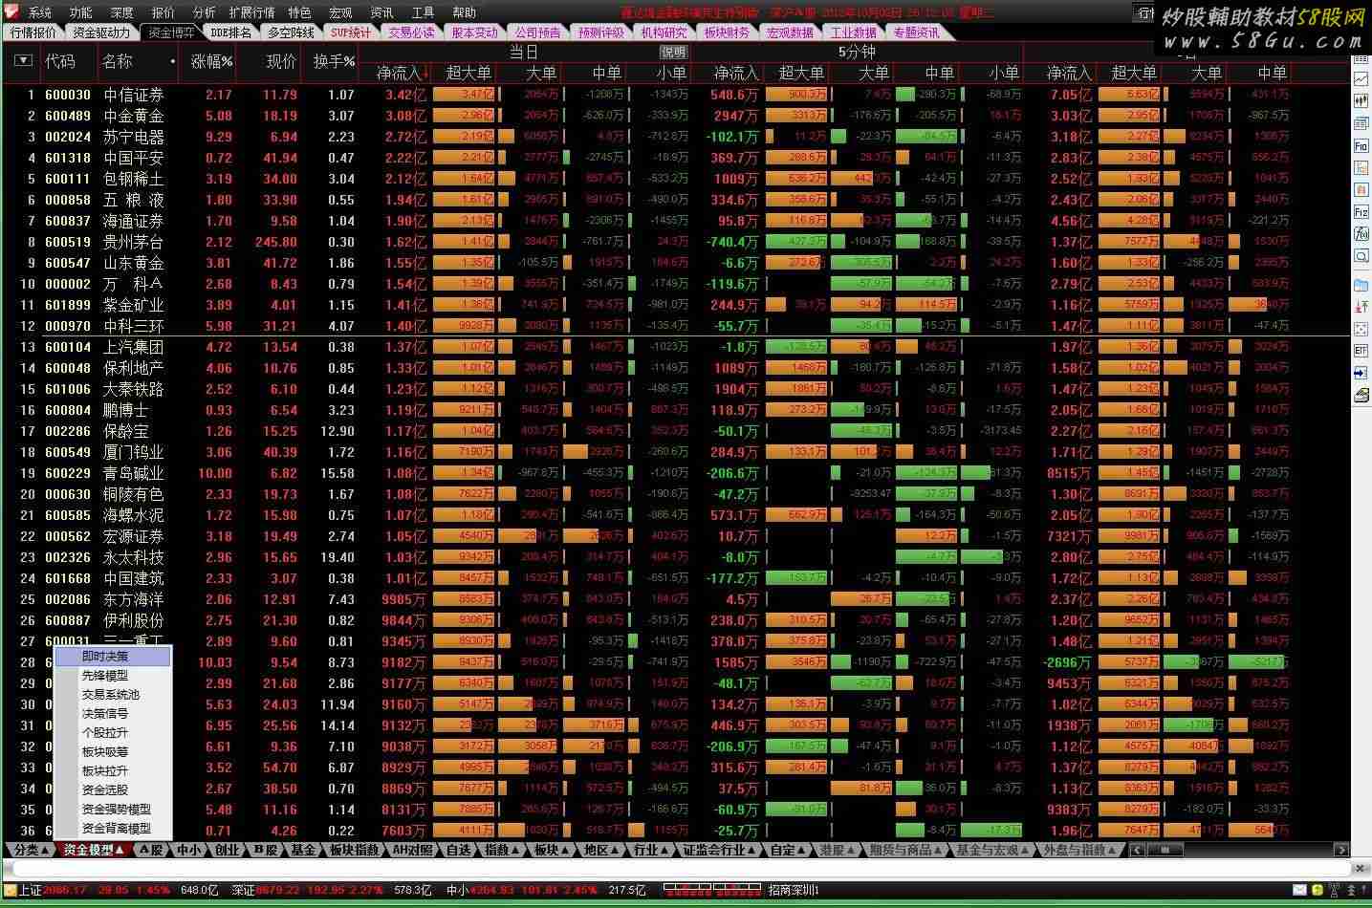The image size is (1372, 908).
Task: Open the 系统 menu
Action: pyautogui.click(x=40, y=12)
